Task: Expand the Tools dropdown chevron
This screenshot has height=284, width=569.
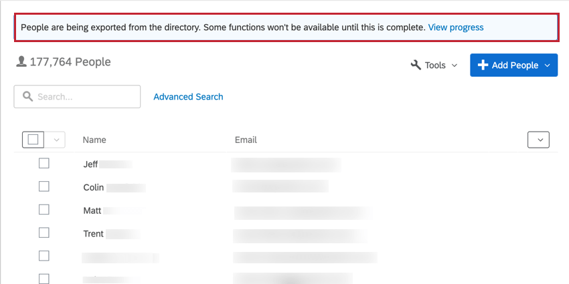Action: (x=455, y=65)
